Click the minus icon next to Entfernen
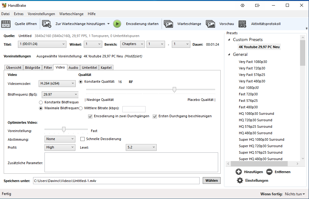309x199 pixels. pos(269,172)
